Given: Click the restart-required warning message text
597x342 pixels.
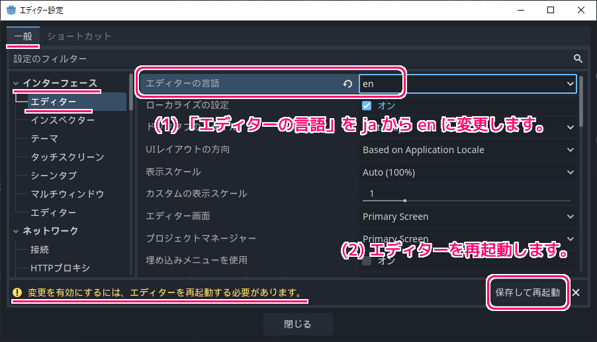Looking at the screenshot, I should (x=165, y=292).
